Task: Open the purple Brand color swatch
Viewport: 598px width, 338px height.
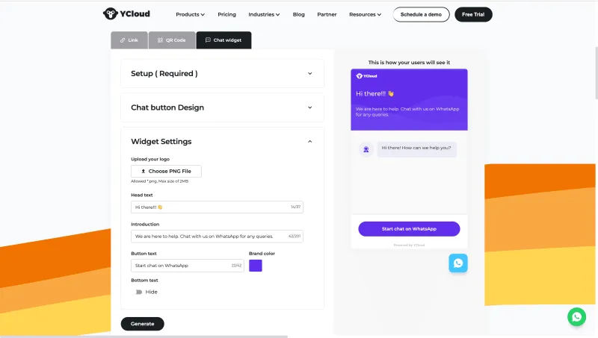Action: 256,266
